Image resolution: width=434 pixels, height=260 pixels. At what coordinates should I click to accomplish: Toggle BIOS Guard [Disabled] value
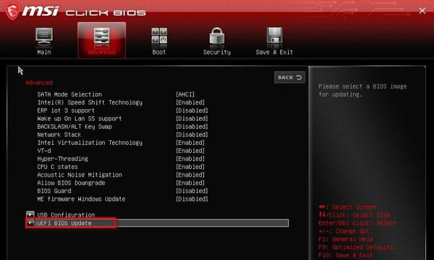coord(192,190)
